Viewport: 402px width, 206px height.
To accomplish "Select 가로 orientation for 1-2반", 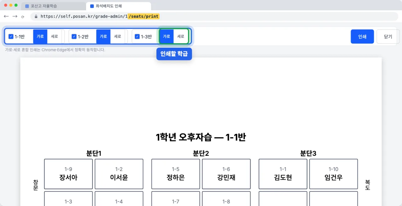I will 103,36.
